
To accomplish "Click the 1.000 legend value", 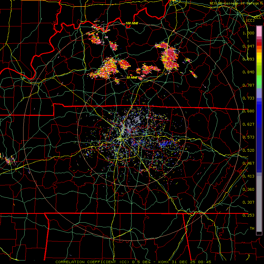I will 248,33.
